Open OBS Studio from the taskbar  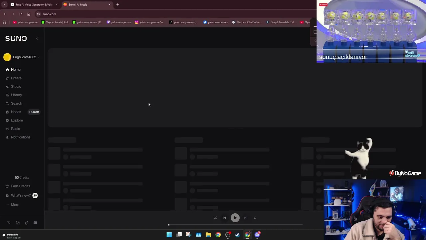(x=228, y=235)
